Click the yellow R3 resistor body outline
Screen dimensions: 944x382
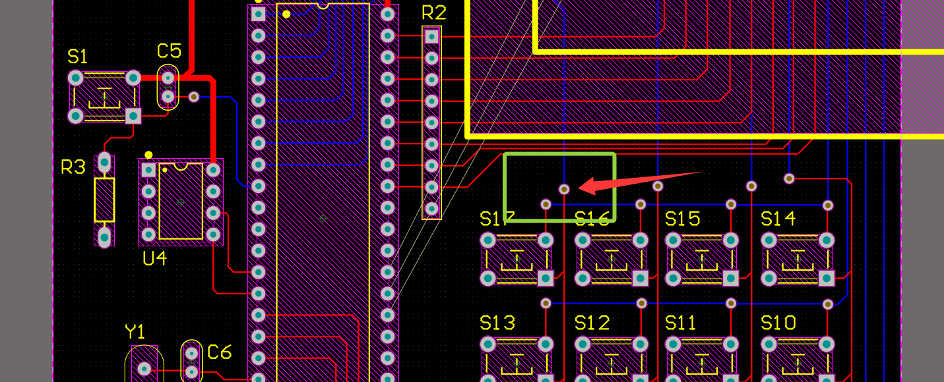[104, 200]
